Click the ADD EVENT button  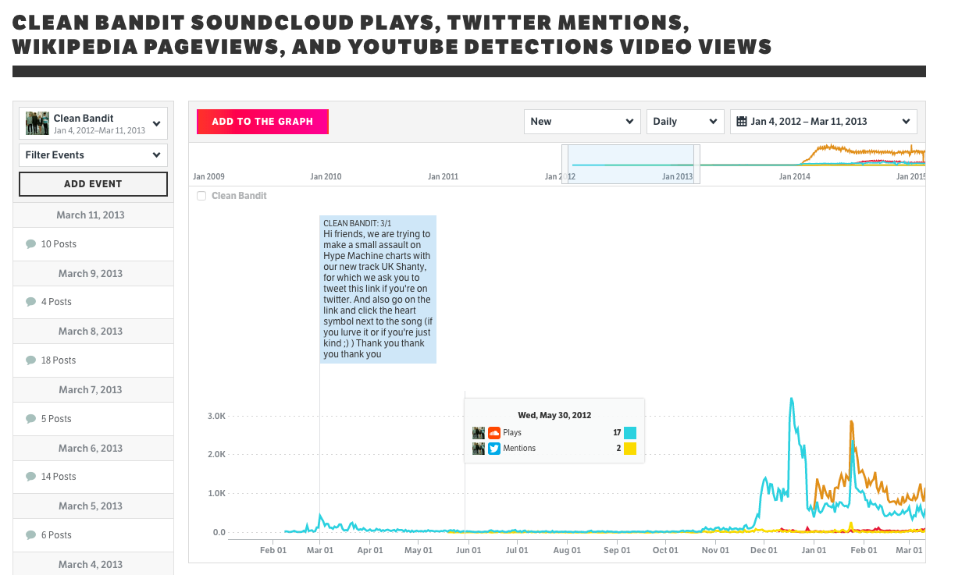[x=94, y=184]
